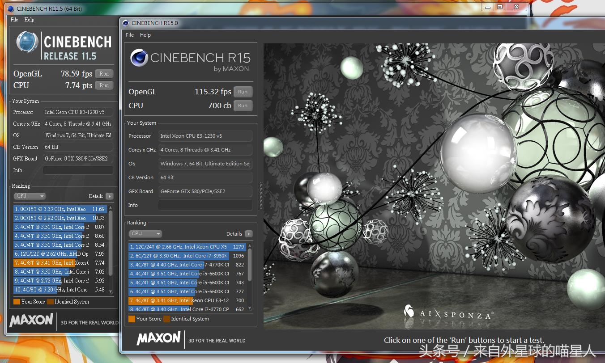
Task: Open the Details arrow in R15 ranking
Action: (x=249, y=234)
